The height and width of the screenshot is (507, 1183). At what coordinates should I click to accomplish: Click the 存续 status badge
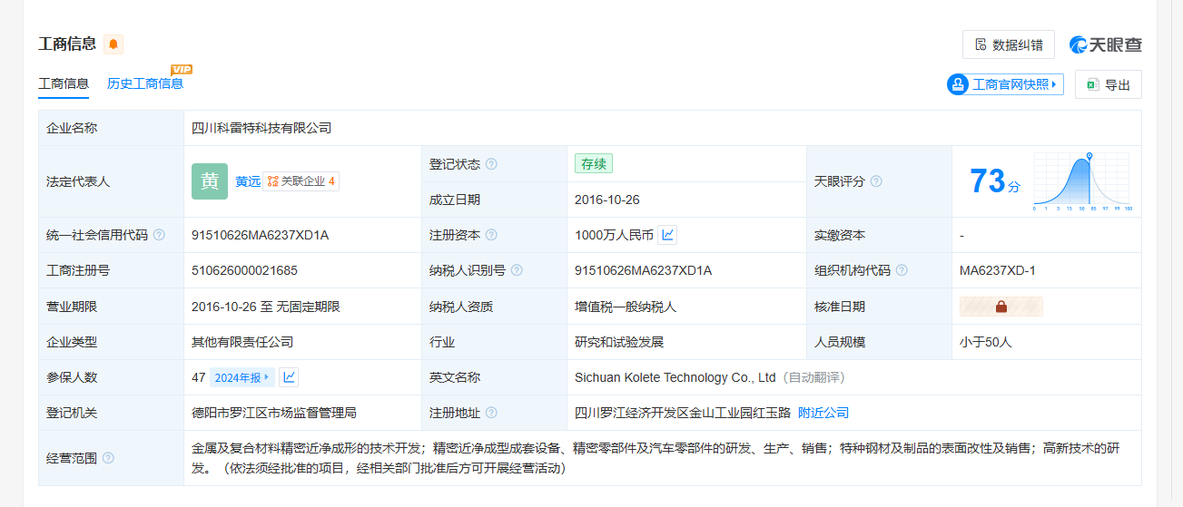tap(594, 164)
